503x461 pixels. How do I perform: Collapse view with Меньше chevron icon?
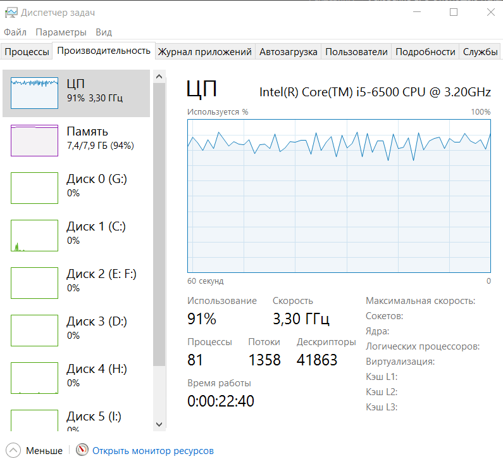[13, 451]
